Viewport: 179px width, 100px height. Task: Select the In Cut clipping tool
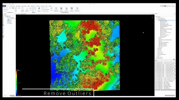click(x=30, y=9)
